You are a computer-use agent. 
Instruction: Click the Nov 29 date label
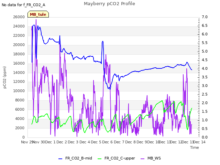[27, 142]
